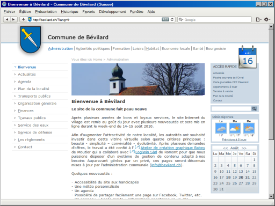The width and height of the screenshot is (275, 206).
Task: Click in the site search input field
Action: point(231,108)
